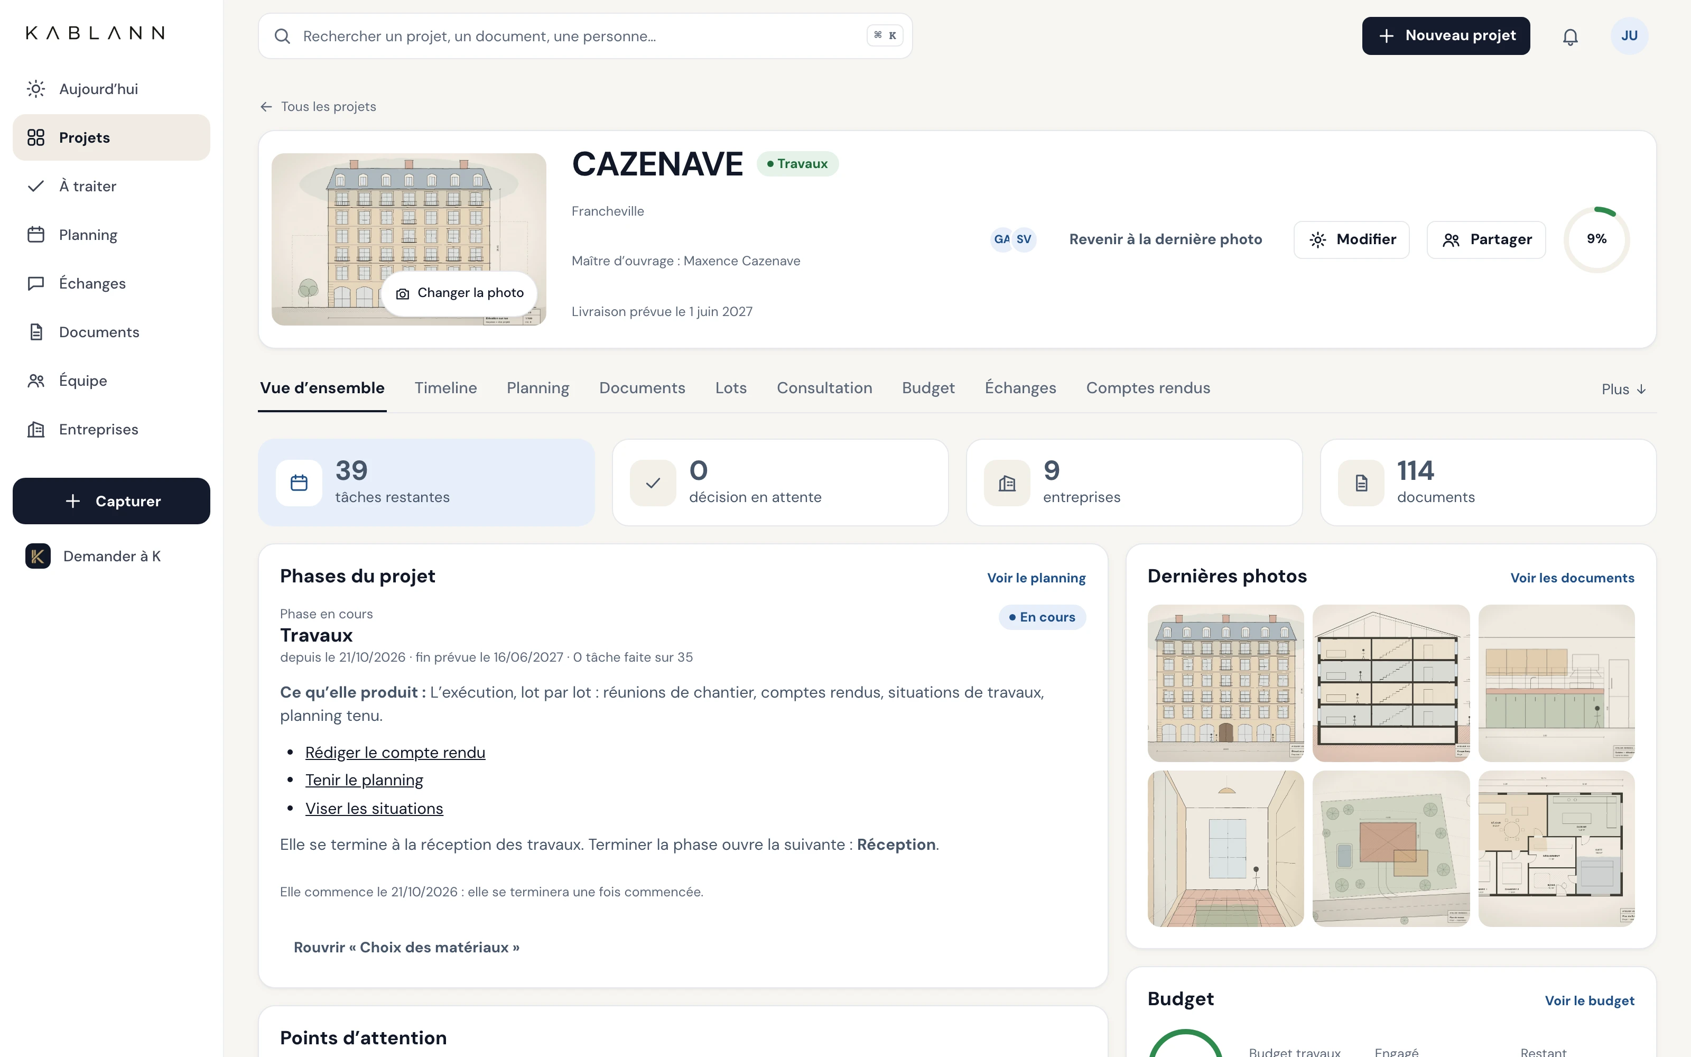Screen dimensions: 1691x1057
Task: Click Revenir à la dernière photo
Action: click(x=1166, y=239)
